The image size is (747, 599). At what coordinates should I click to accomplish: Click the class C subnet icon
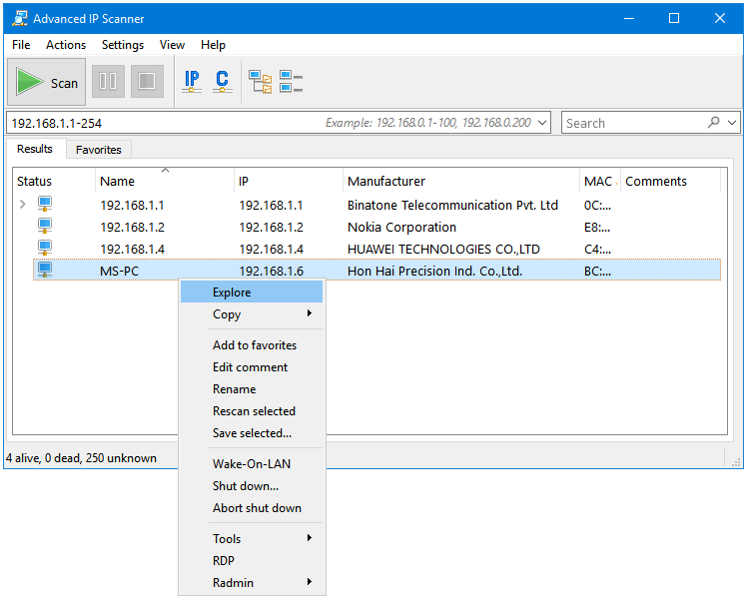222,82
